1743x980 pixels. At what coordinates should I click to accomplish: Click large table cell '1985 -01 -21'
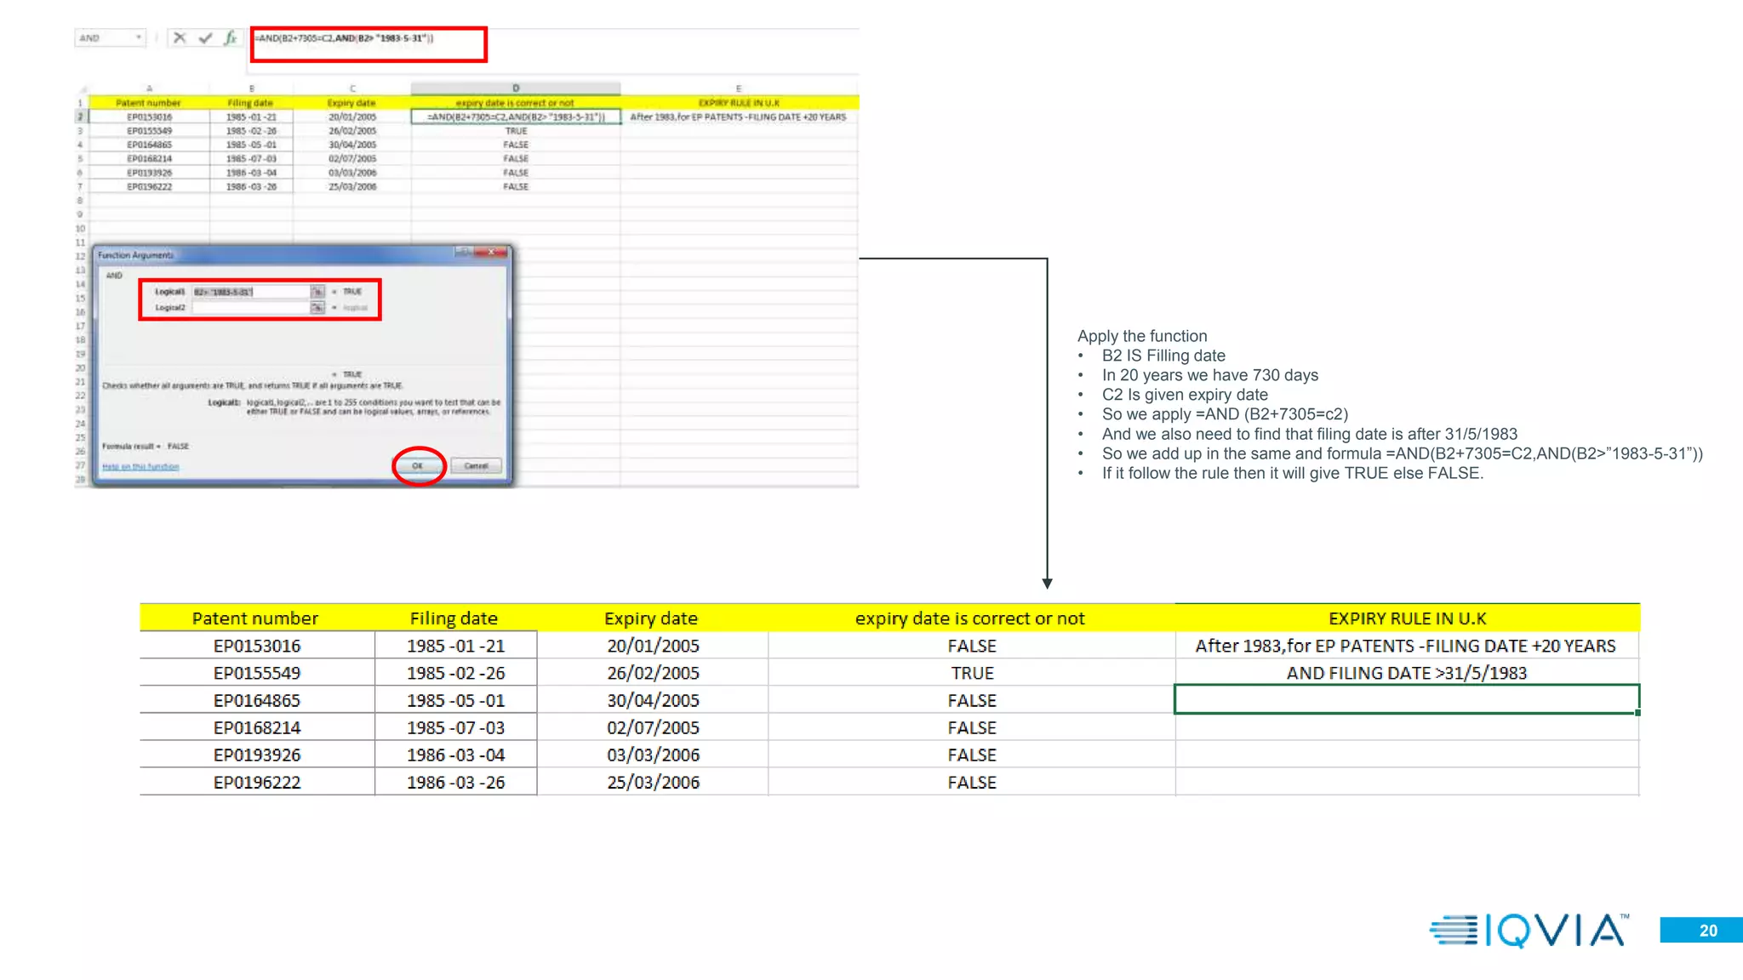[455, 646]
